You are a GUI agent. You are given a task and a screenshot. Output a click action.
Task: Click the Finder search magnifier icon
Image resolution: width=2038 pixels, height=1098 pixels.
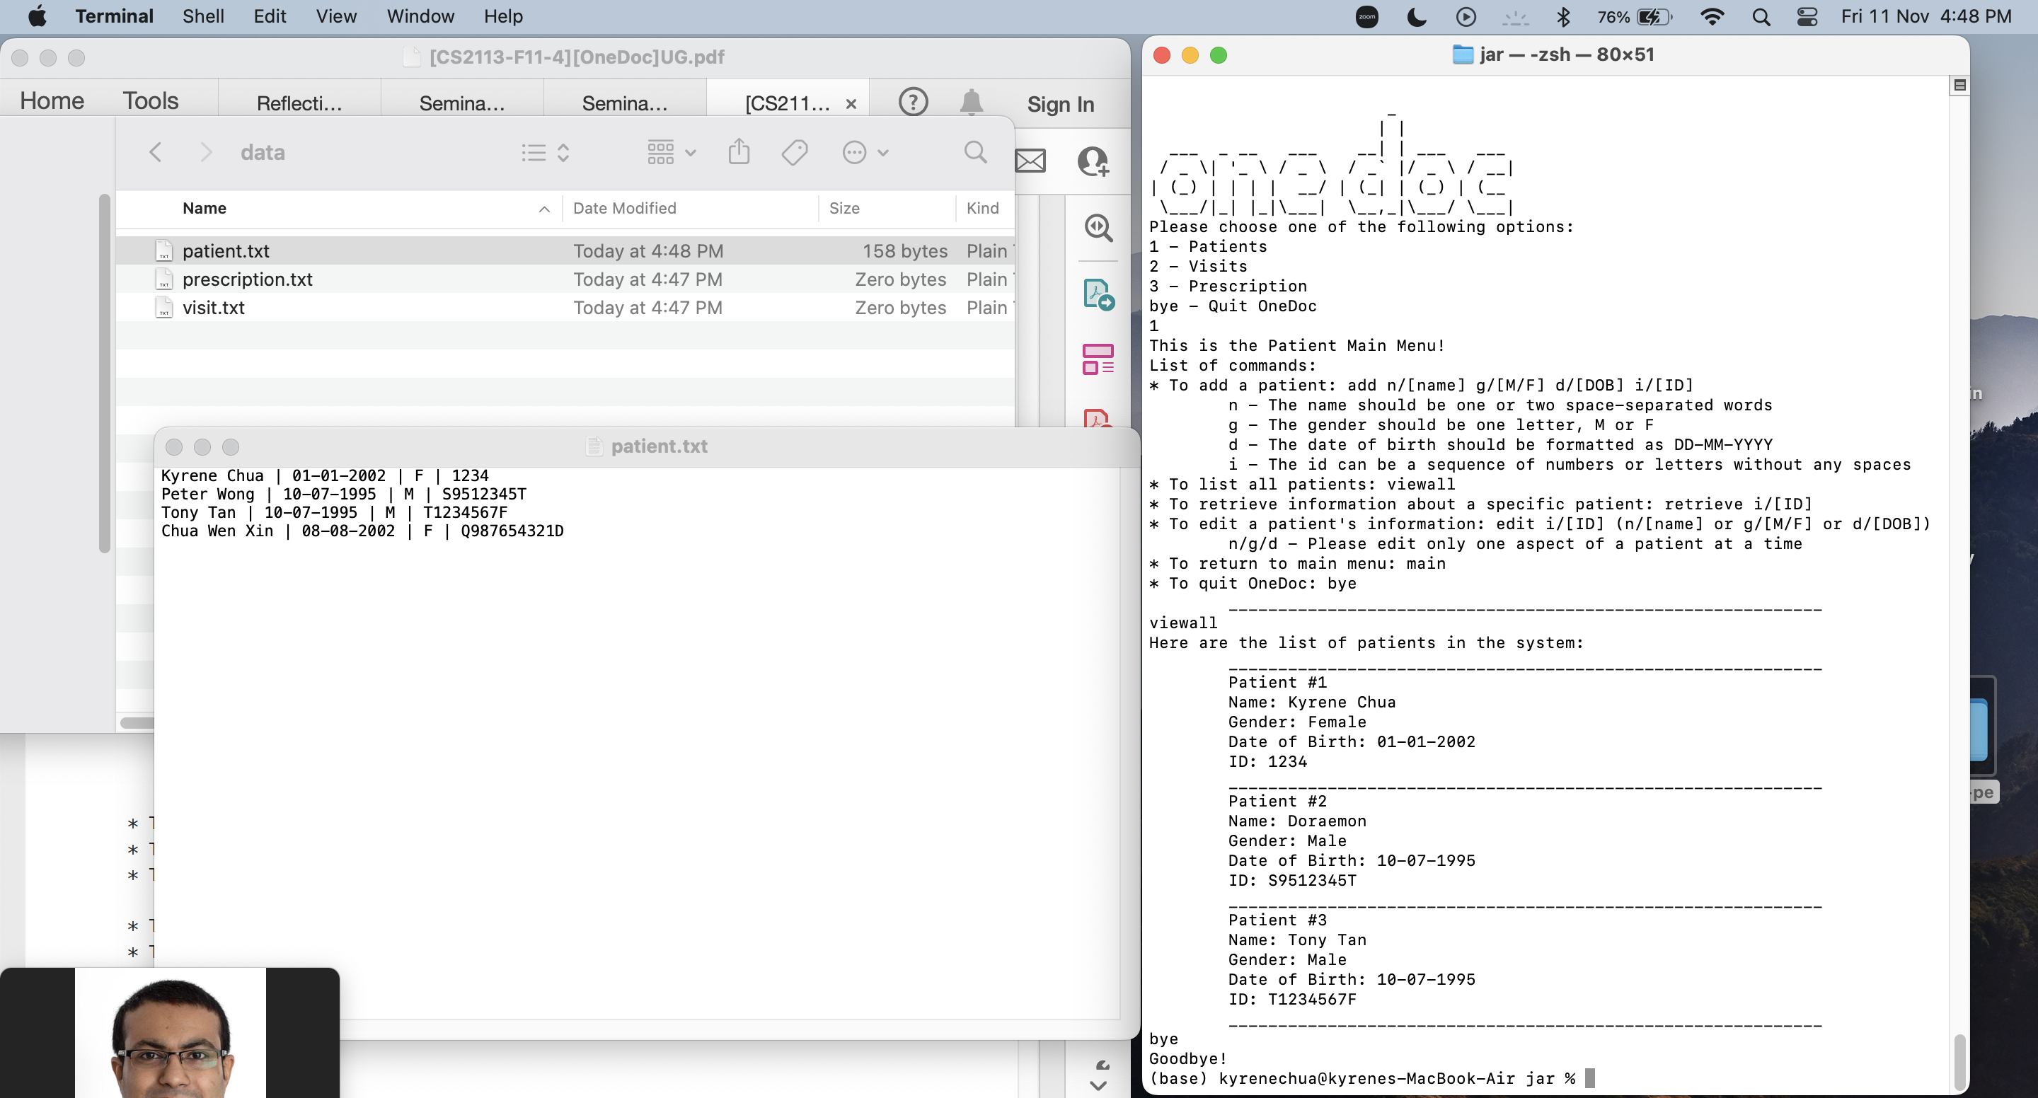tap(974, 152)
